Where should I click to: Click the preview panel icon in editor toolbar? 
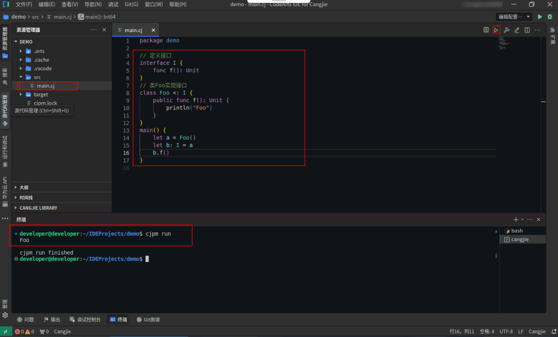(486, 30)
